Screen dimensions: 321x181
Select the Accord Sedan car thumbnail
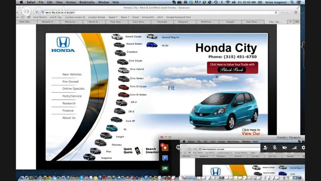(119, 45)
